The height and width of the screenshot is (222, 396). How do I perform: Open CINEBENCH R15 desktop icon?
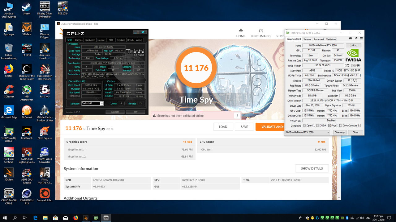pos(27,197)
